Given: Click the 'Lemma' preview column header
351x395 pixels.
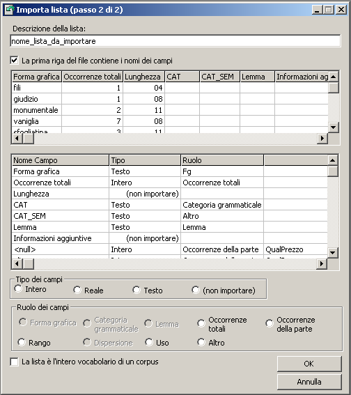Looking at the screenshot, I should point(257,77).
